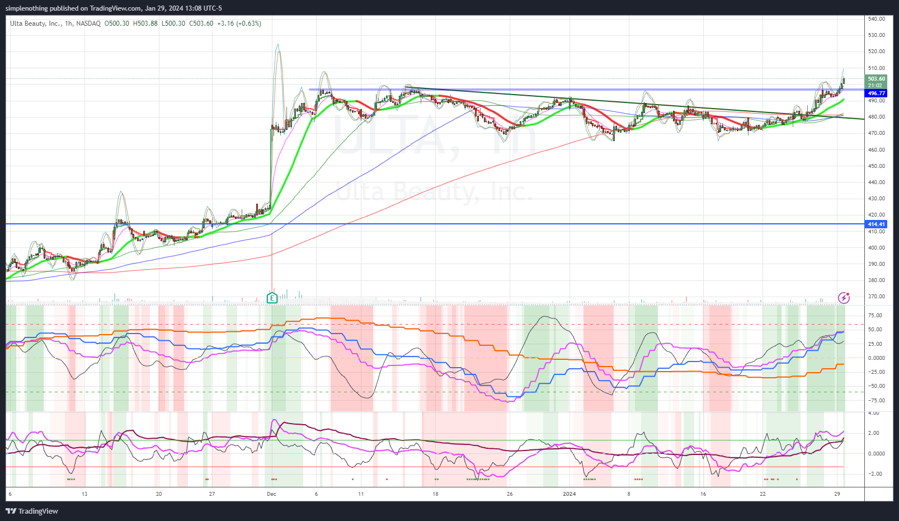
Task: Click the 370.00 price axis label
Action: pyautogui.click(x=877, y=297)
